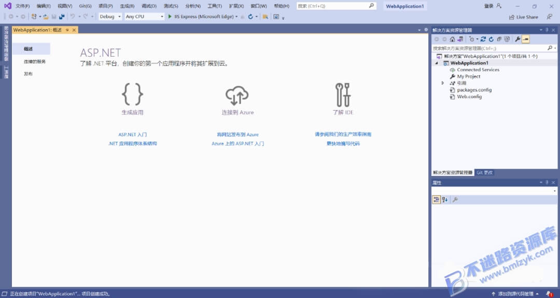
Task: Toggle Categorized view in Properties panel
Action: pos(436,200)
